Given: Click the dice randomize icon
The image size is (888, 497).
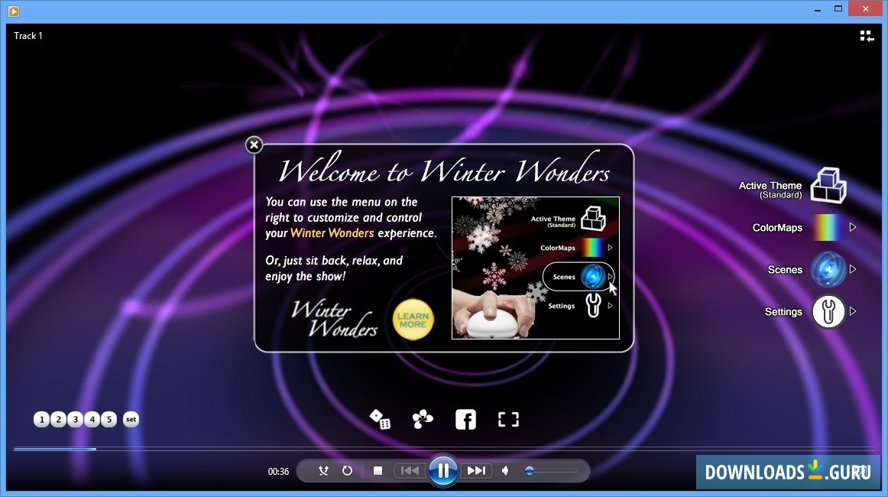Looking at the screenshot, I should point(380,419).
